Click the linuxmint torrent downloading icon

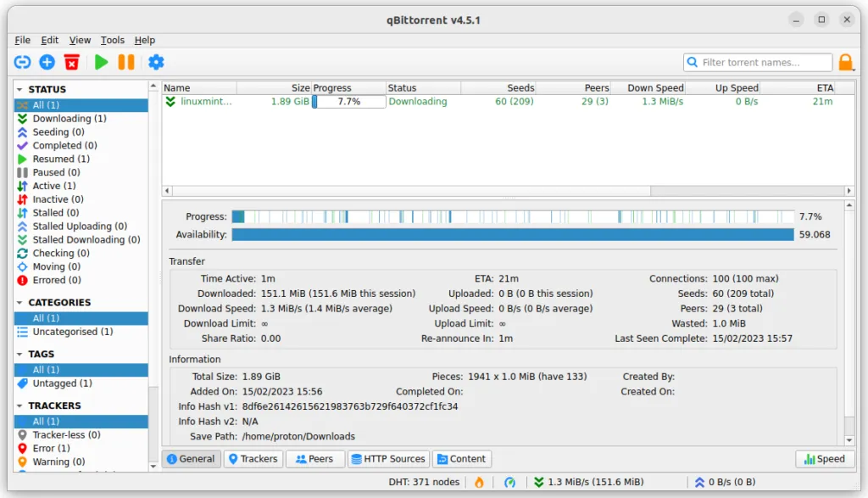tap(170, 101)
